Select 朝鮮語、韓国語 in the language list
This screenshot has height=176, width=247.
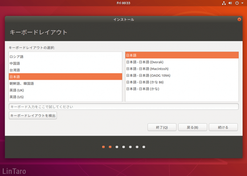65,84
